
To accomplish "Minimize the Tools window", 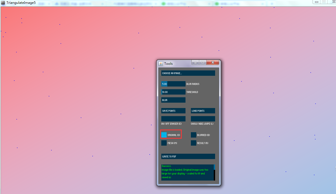I will point(195,63).
